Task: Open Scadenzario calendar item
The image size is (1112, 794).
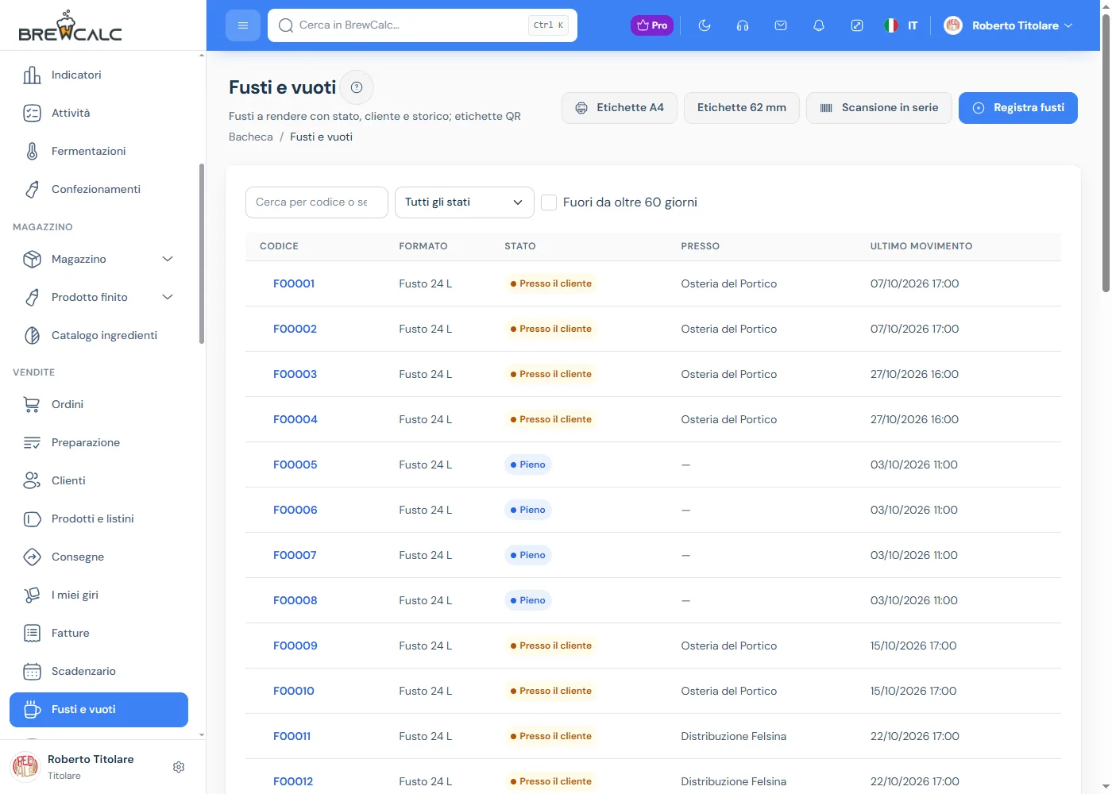Action: [x=98, y=671]
